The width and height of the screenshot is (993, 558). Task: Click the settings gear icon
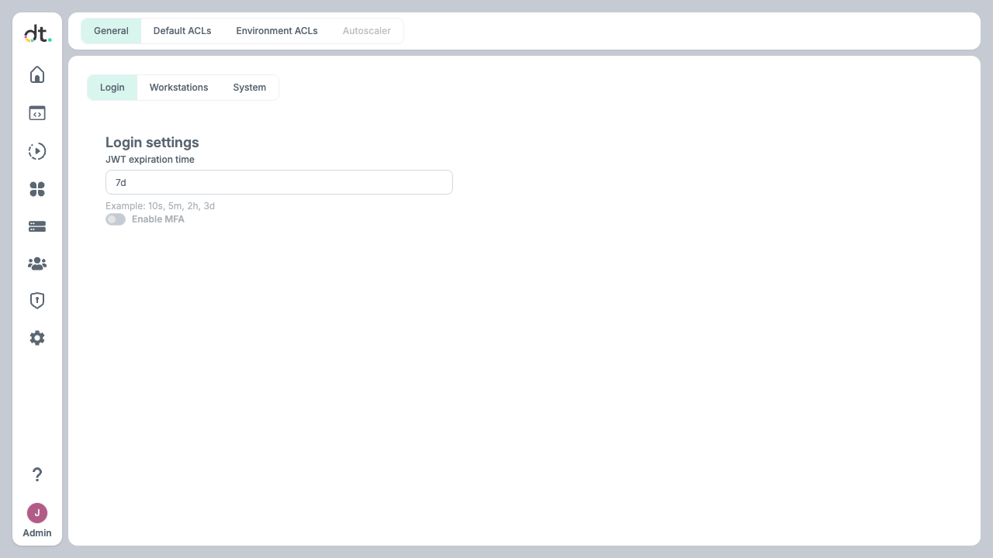point(36,338)
